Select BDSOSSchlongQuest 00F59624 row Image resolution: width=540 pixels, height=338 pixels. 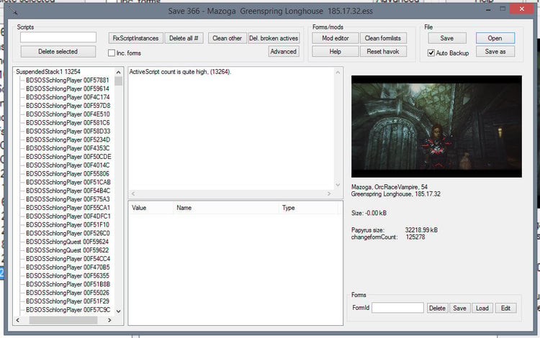click(67, 242)
